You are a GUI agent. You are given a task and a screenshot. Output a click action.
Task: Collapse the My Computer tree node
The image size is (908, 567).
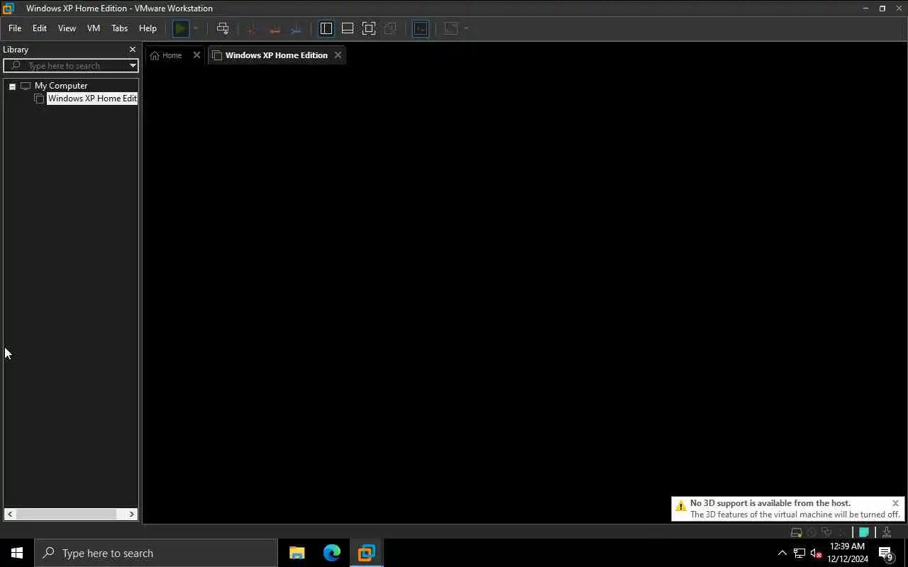(x=12, y=86)
